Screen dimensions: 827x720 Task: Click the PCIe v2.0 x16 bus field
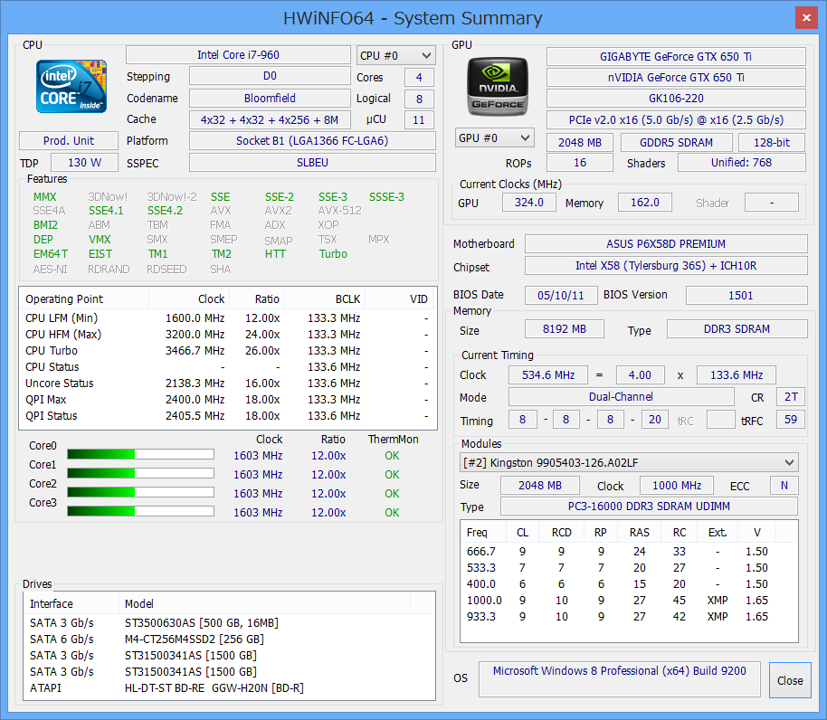[x=676, y=119]
